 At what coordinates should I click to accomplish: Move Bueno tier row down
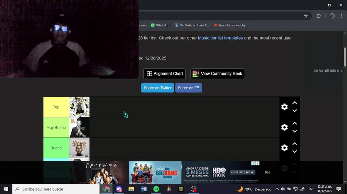(x=295, y=152)
